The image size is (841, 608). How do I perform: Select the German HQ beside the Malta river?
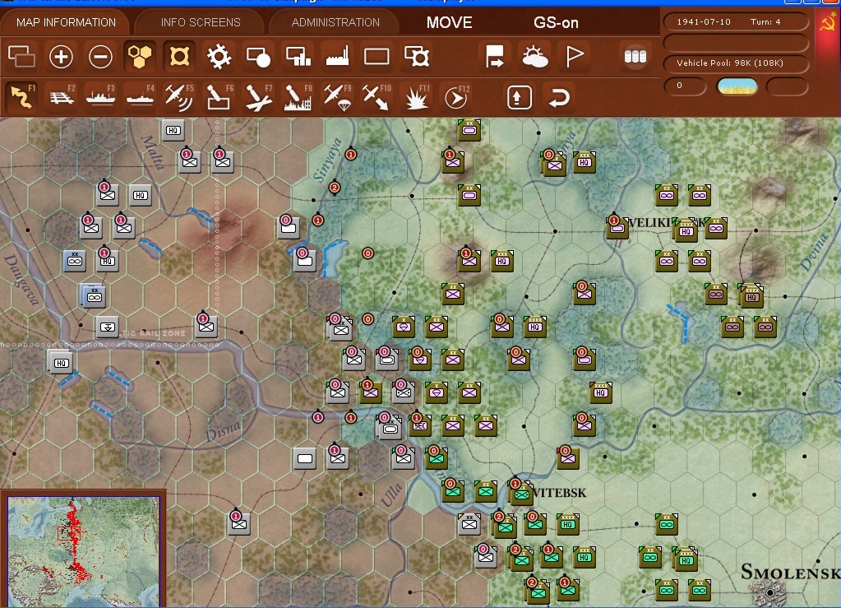pos(173,130)
